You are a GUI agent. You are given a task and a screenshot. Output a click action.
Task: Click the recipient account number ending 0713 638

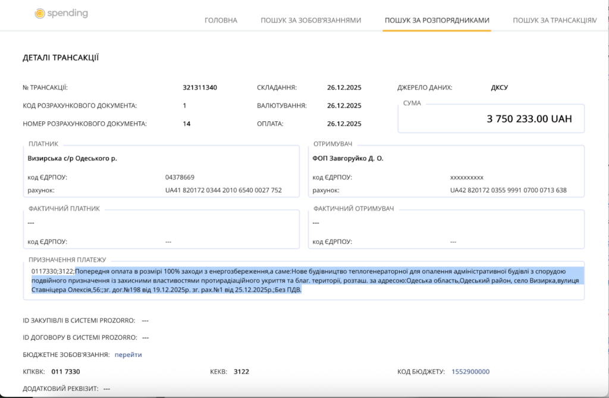pyautogui.click(x=508, y=190)
